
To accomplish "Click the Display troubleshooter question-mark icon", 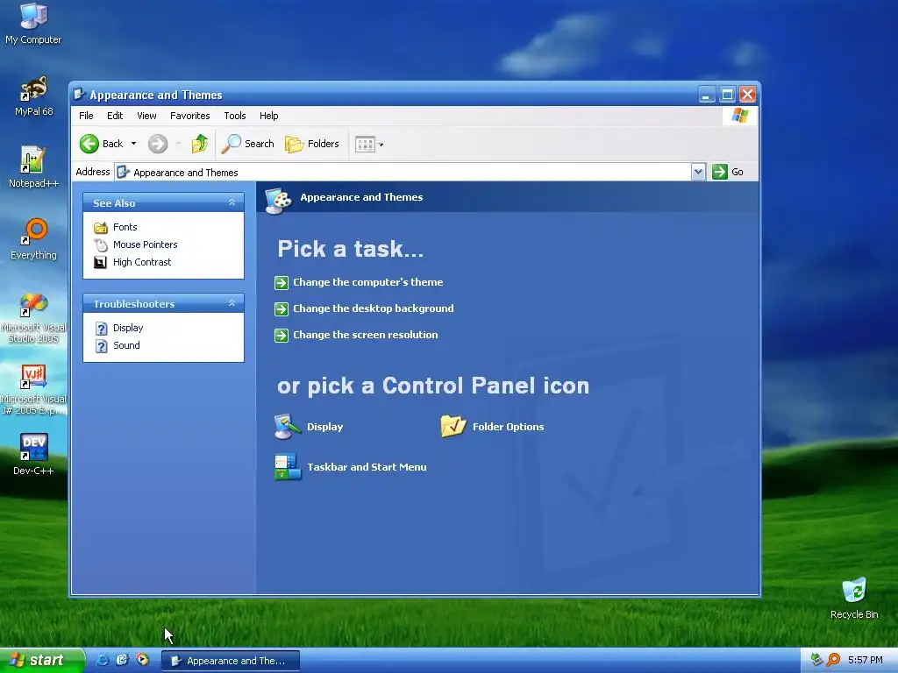I will (102, 329).
